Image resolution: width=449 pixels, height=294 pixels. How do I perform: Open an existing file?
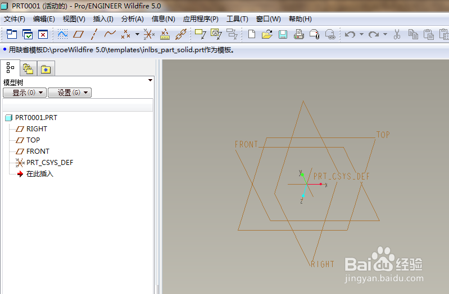pos(267,34)
